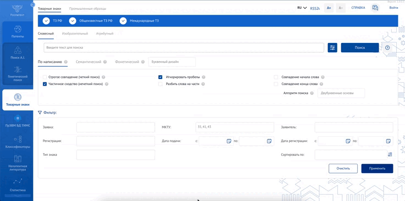Switch to Промышленные образцы tab
405x201 pixels.
point(87,8)
